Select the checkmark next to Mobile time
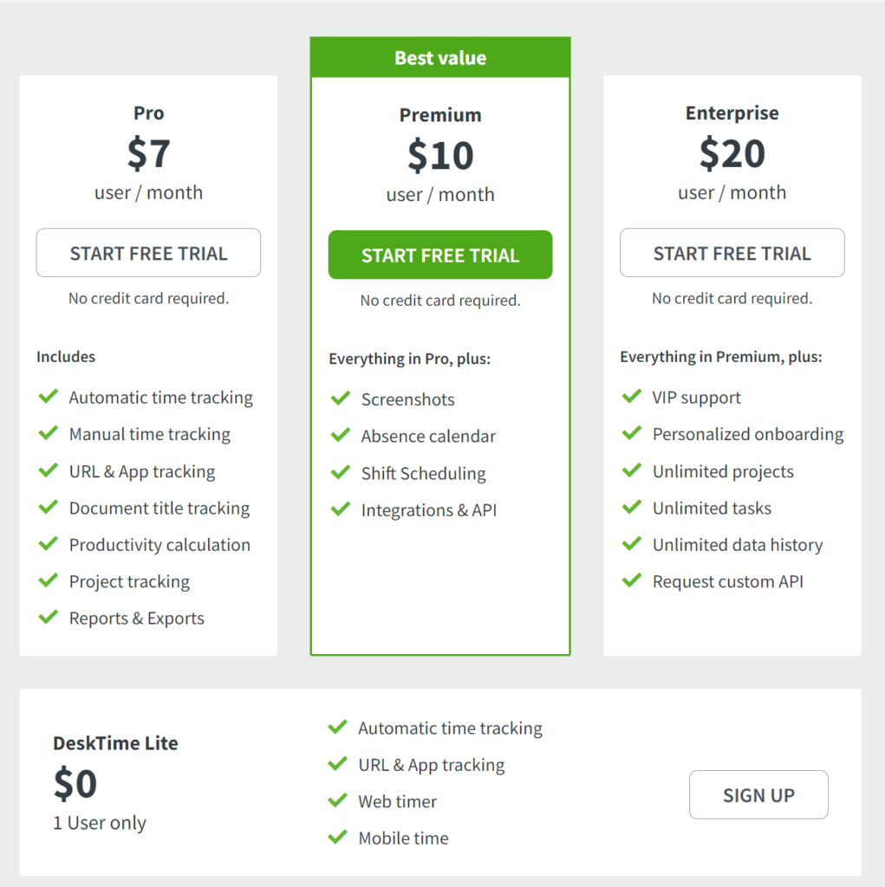Image resolution: width=885 pixels, height=887 pixels. (x=338, y=837)
